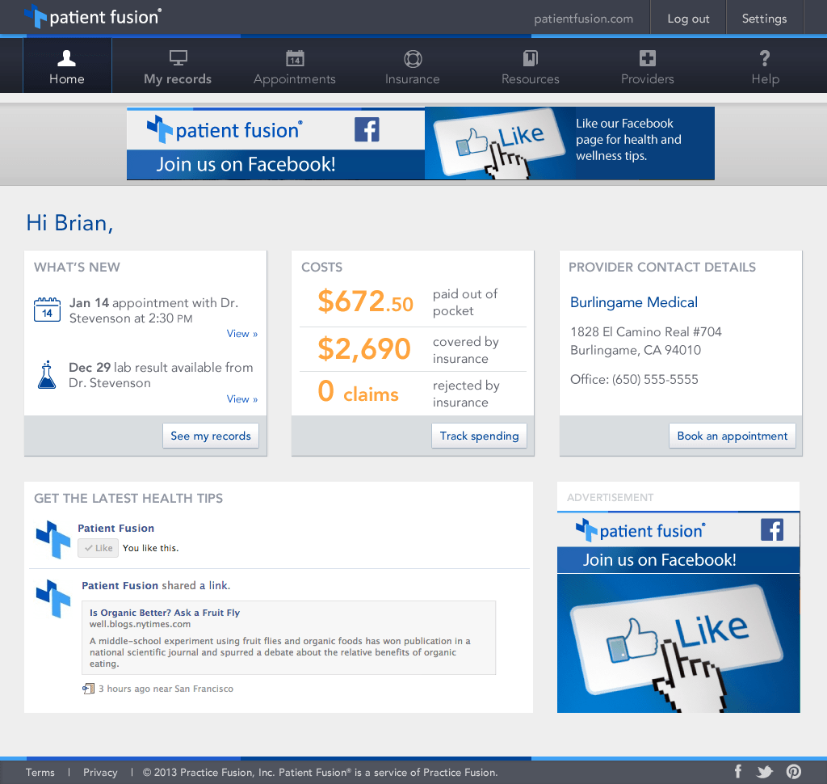Click the Patient Fusion logo in header
Image resolution: width=827 pixels, height=784 pixels.
click(x=94, y=16)
